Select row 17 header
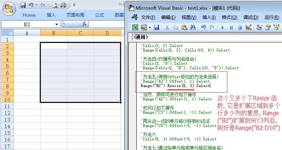 (x=7, y=146)
